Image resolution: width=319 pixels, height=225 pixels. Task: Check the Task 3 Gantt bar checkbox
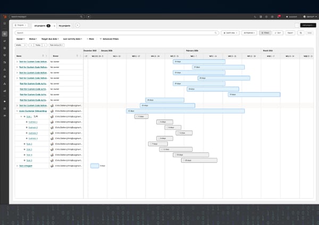click(x=162, y=150)
